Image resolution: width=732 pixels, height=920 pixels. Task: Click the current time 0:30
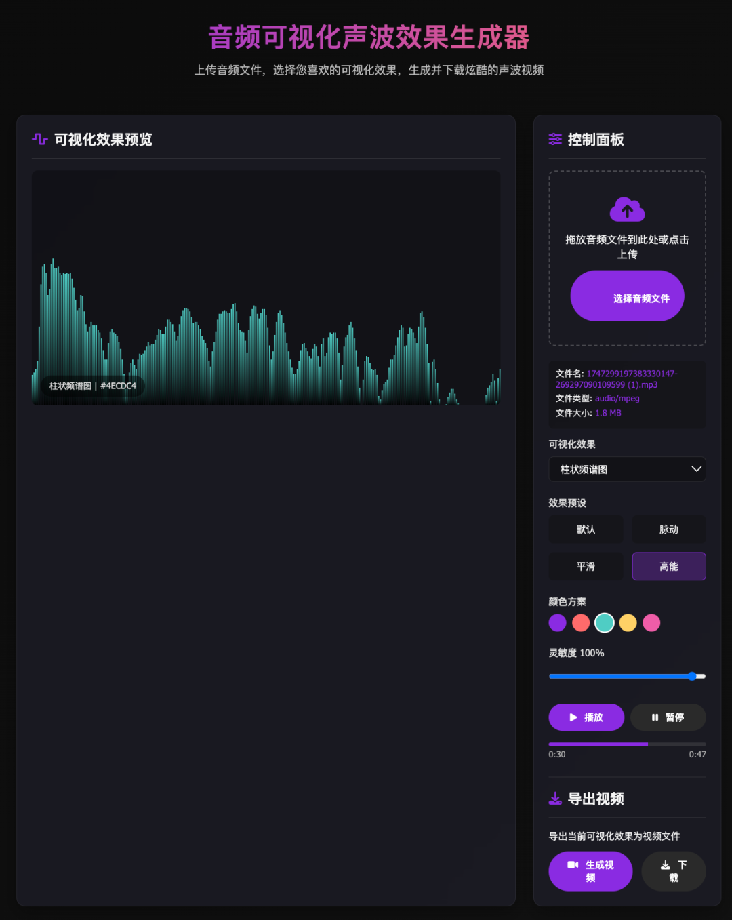click(x=557, y=754)
